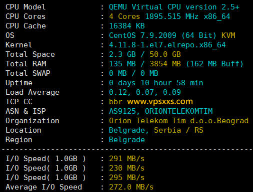The height and width of the screenshot is (192, 253).
Task: Click the 'Total SWAP' label
Action: (28, 73)
